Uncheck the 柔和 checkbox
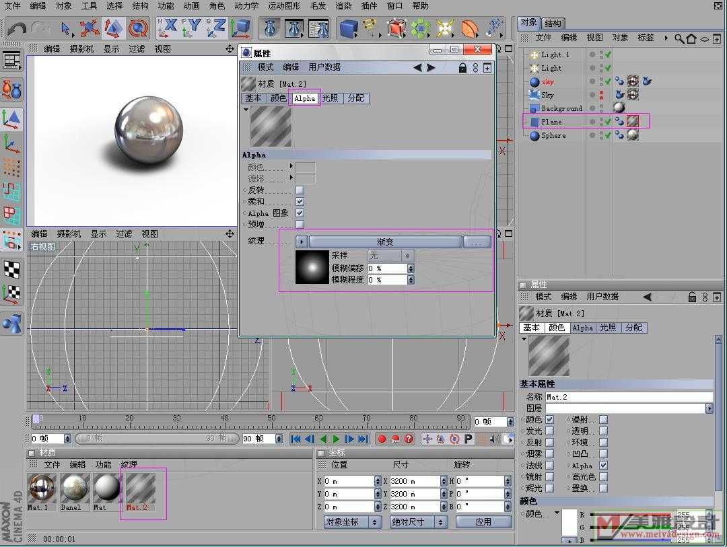Screen dimensions: 727x547 [x=300, y=202]
